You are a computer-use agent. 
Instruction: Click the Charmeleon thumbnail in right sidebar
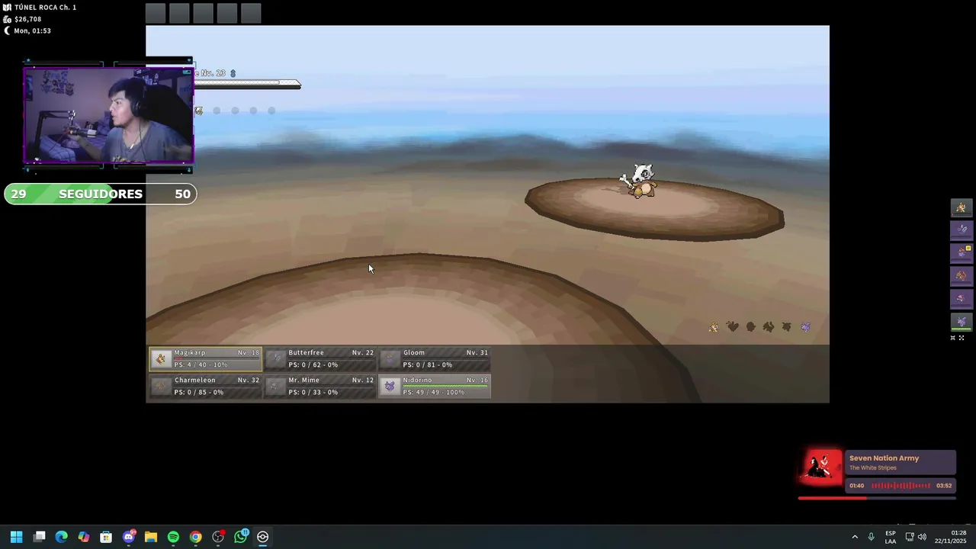[x=961, y=275]
